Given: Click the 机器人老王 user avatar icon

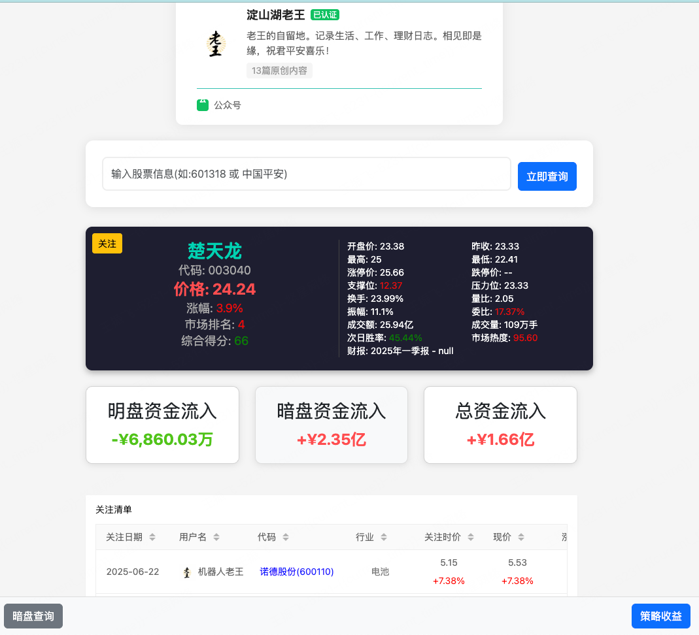Looking at the screenshot, I should click(187, 572).
